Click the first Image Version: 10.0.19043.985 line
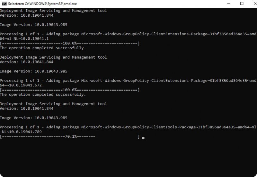257x177 pixels. click(x=34, y=25)
